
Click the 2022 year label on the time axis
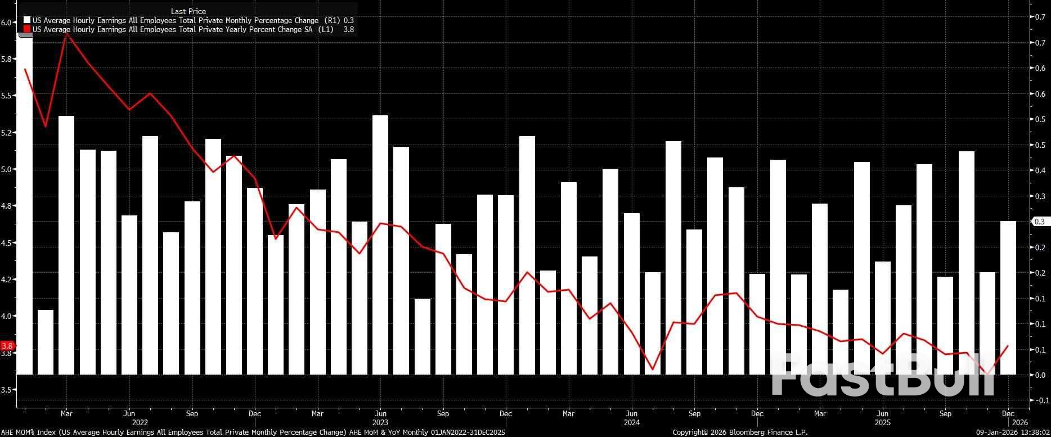click(140, 422)
